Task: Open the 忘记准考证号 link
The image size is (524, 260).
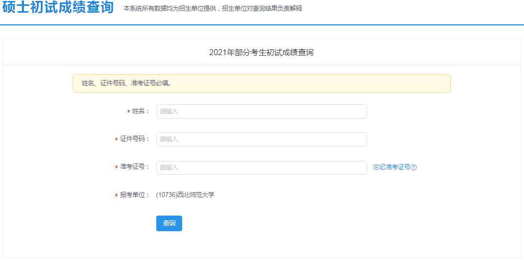Action: tap(392, 167)
